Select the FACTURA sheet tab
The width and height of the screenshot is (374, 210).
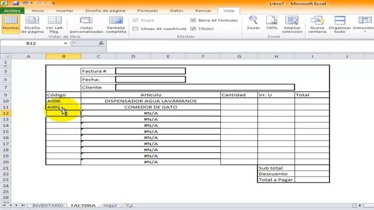click(83, 205)
